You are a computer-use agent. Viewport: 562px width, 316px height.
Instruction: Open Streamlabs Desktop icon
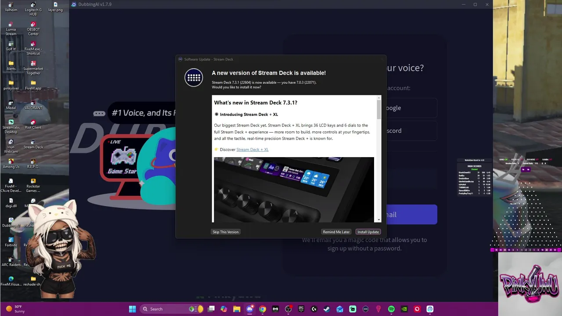click(x=11, y=127)
